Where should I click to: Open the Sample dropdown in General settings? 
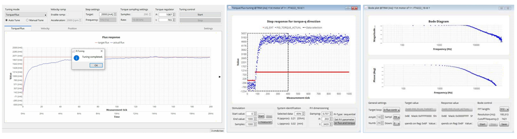tap(396, 117)
